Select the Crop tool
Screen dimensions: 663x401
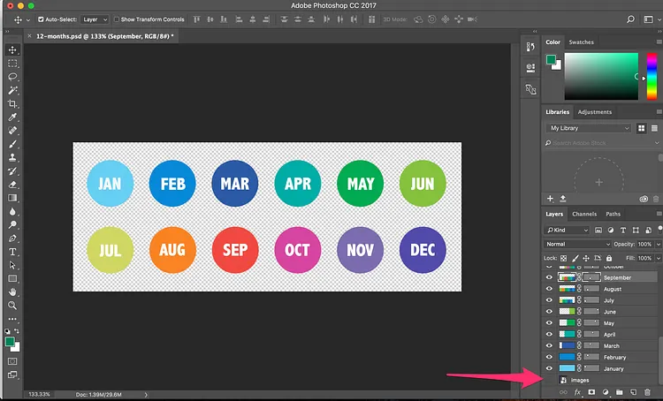(12, 103)
